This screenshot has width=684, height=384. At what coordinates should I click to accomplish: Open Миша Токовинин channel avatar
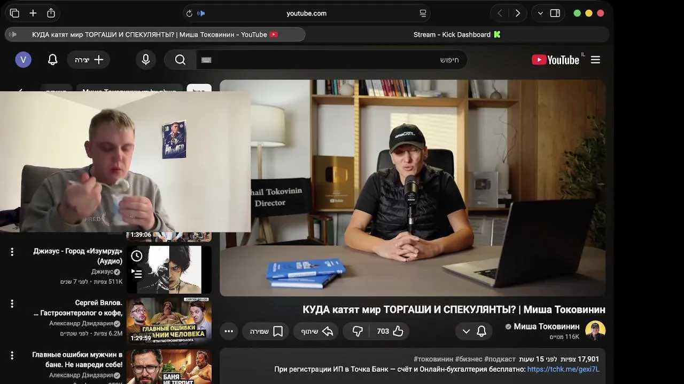tap(595, 331)
